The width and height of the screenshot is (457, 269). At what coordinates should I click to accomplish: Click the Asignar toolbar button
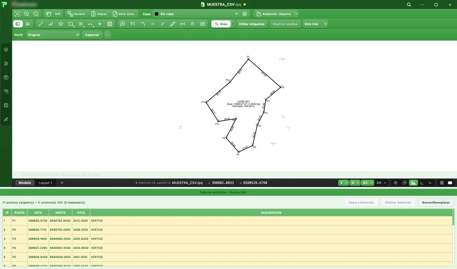tap(99, 14)
